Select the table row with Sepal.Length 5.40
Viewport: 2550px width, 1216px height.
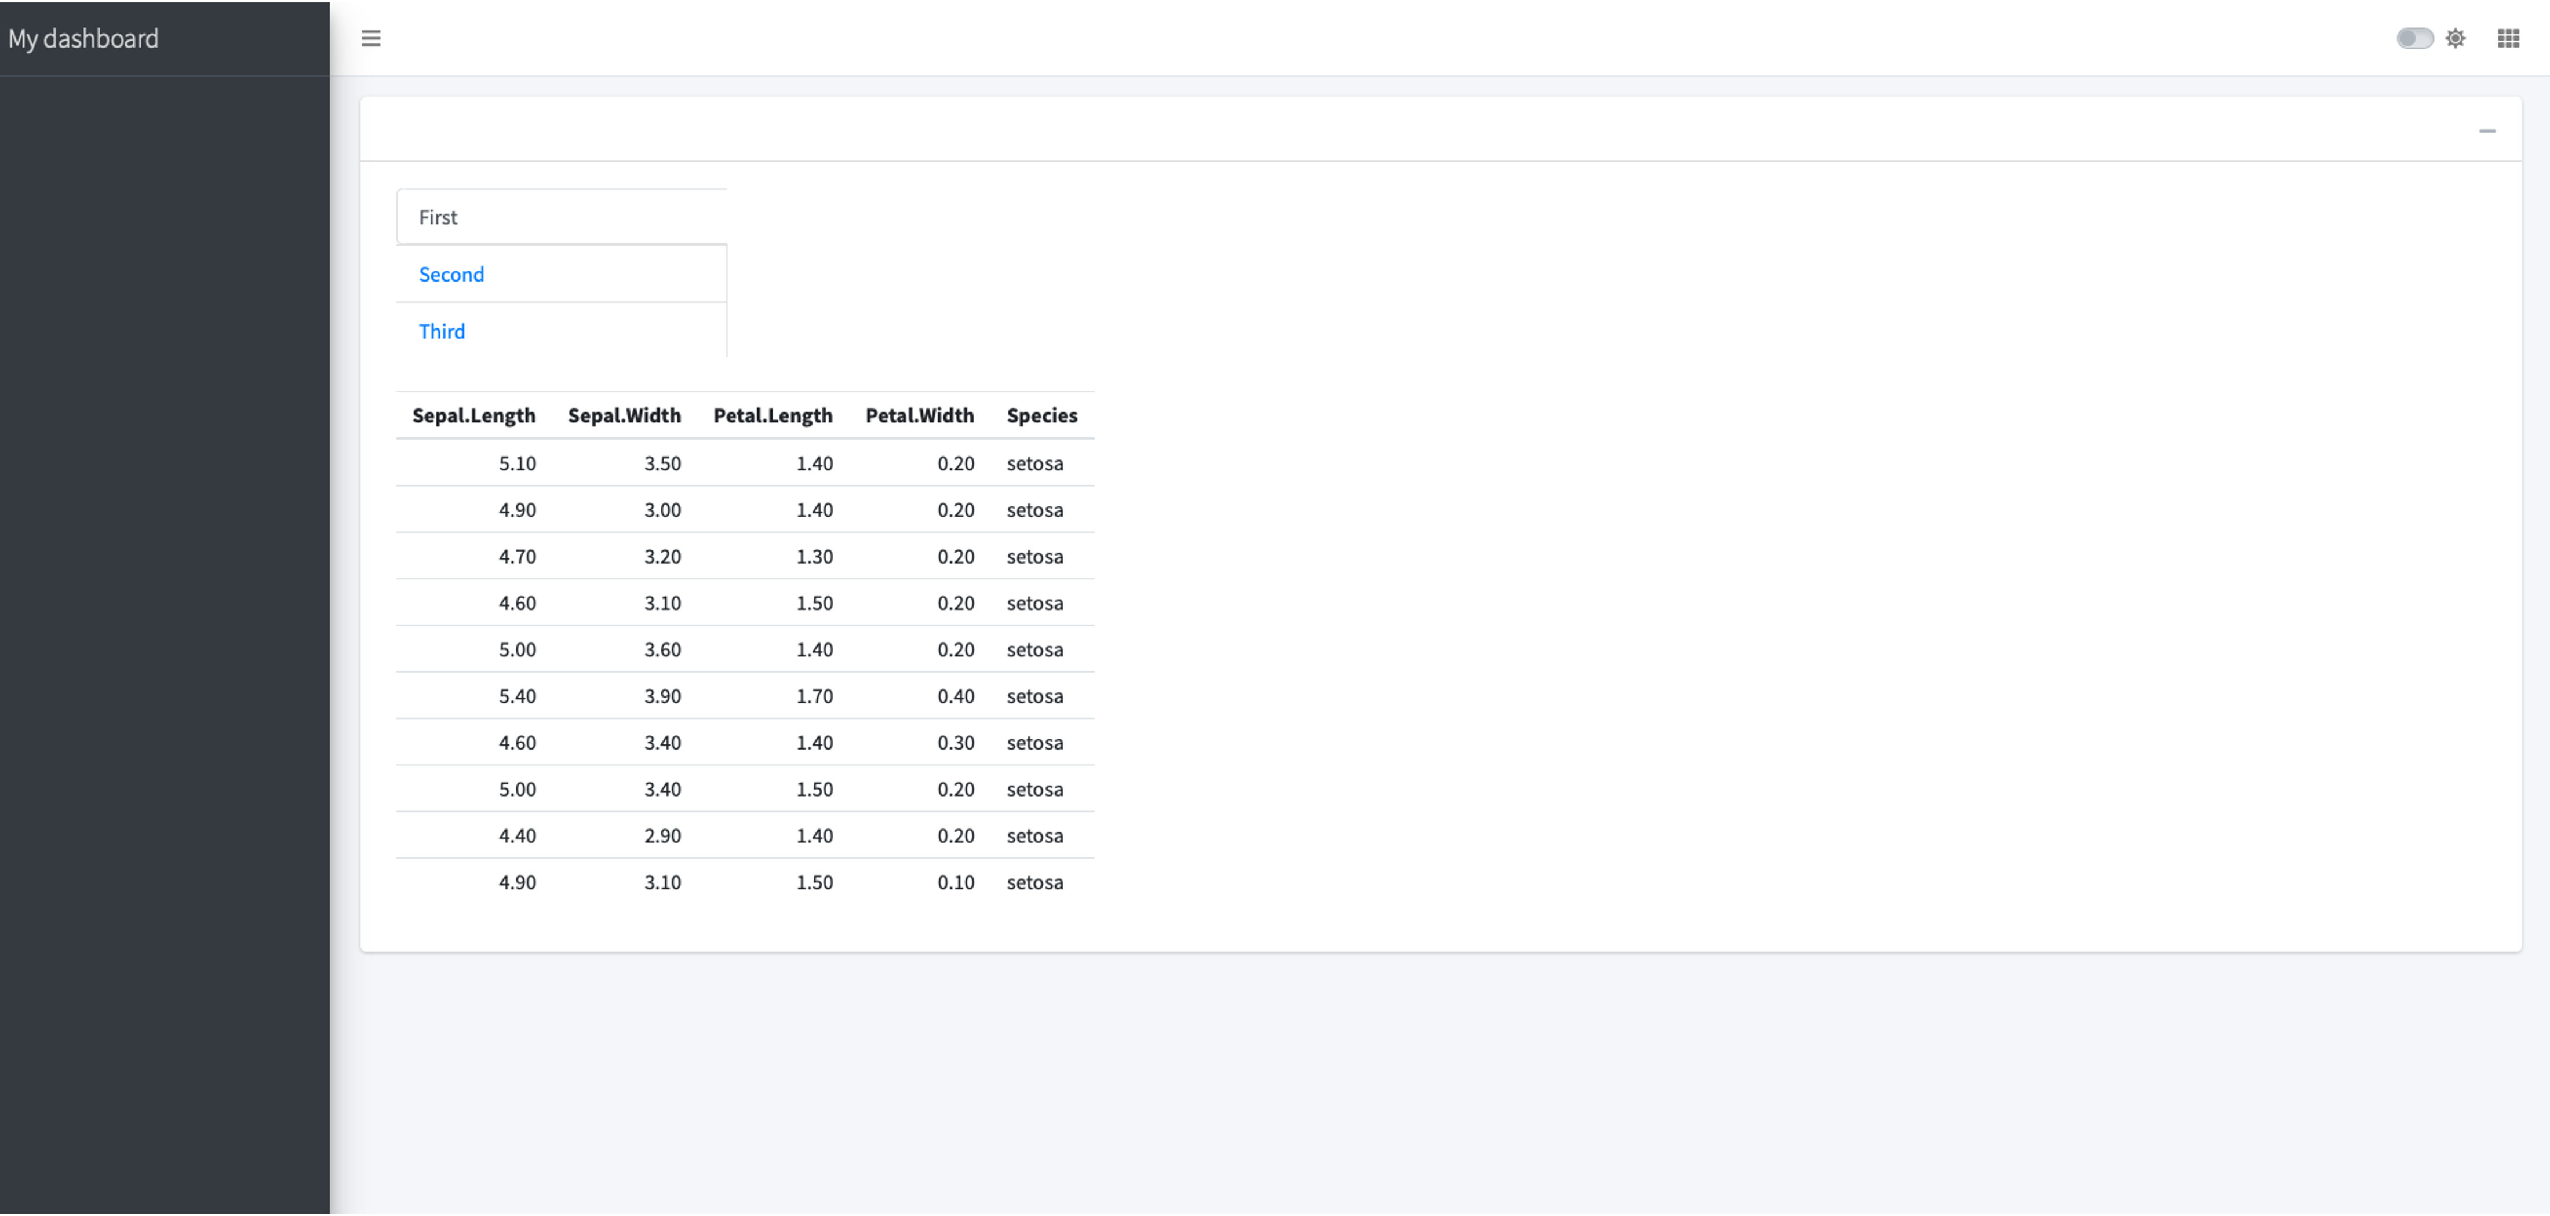point(742,696)
